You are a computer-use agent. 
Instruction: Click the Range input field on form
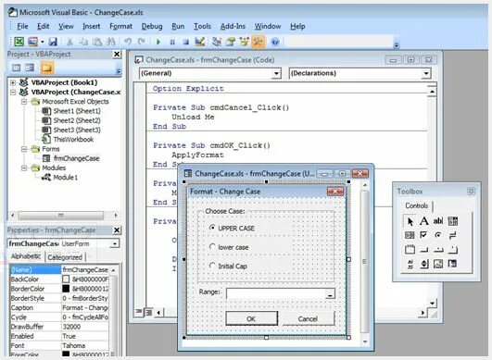point(281,293)
